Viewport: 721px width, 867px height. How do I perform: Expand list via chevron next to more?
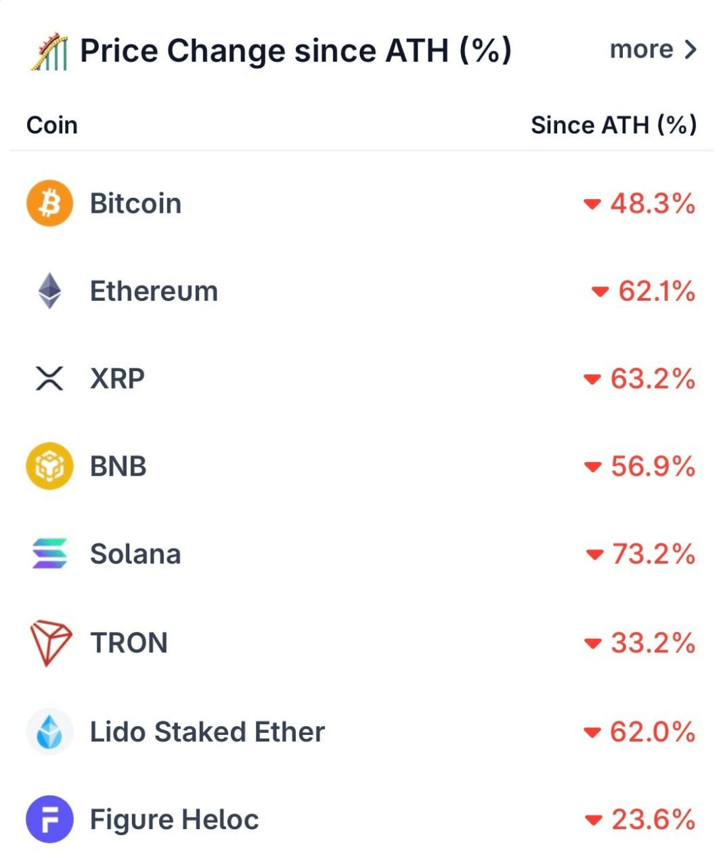tap(691, 49)
